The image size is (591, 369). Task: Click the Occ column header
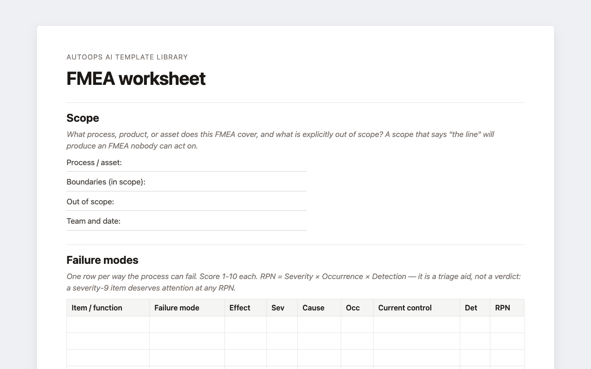pos(357,308)
